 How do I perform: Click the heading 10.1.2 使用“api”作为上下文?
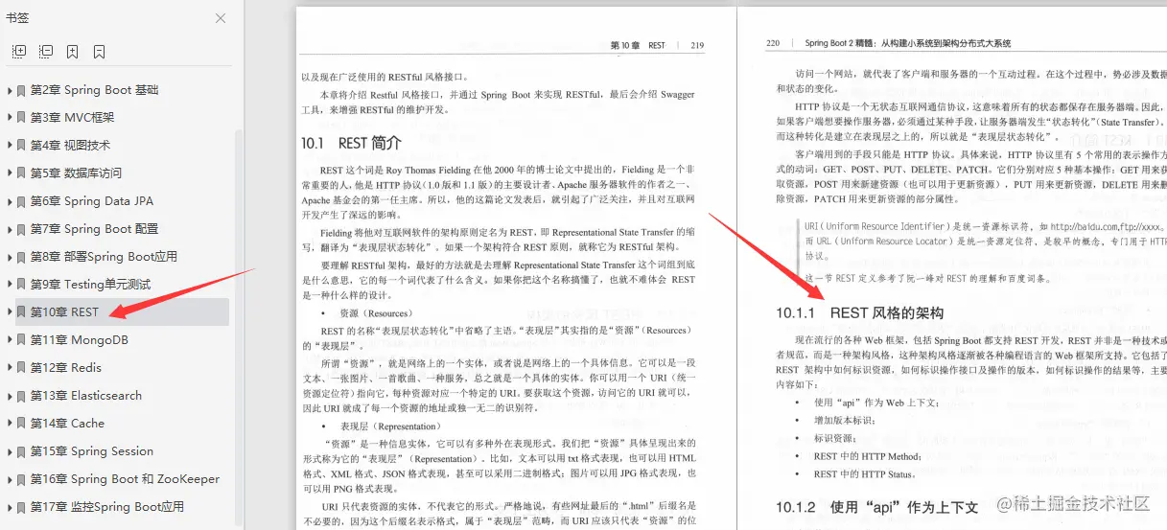click(876, 506)
